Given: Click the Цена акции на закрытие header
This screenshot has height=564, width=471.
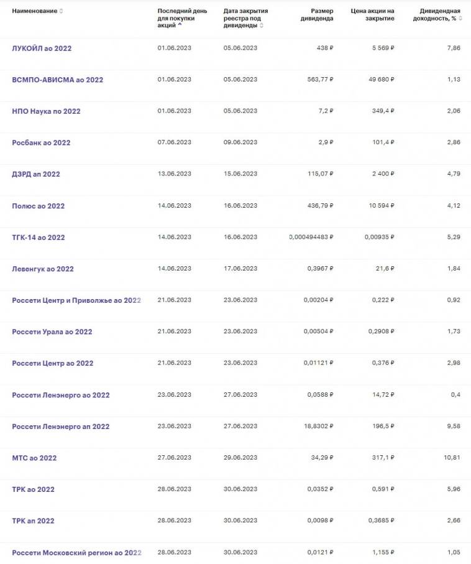Looking at the screenshot, I should coord(372,15).
